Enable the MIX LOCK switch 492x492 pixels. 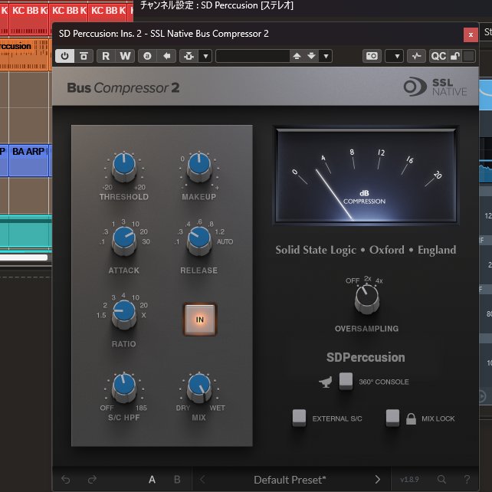[392, 418]
